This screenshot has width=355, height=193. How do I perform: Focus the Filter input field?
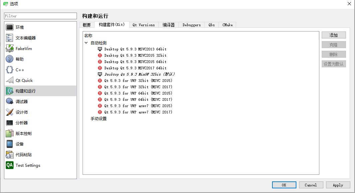[x=41, y=16]
